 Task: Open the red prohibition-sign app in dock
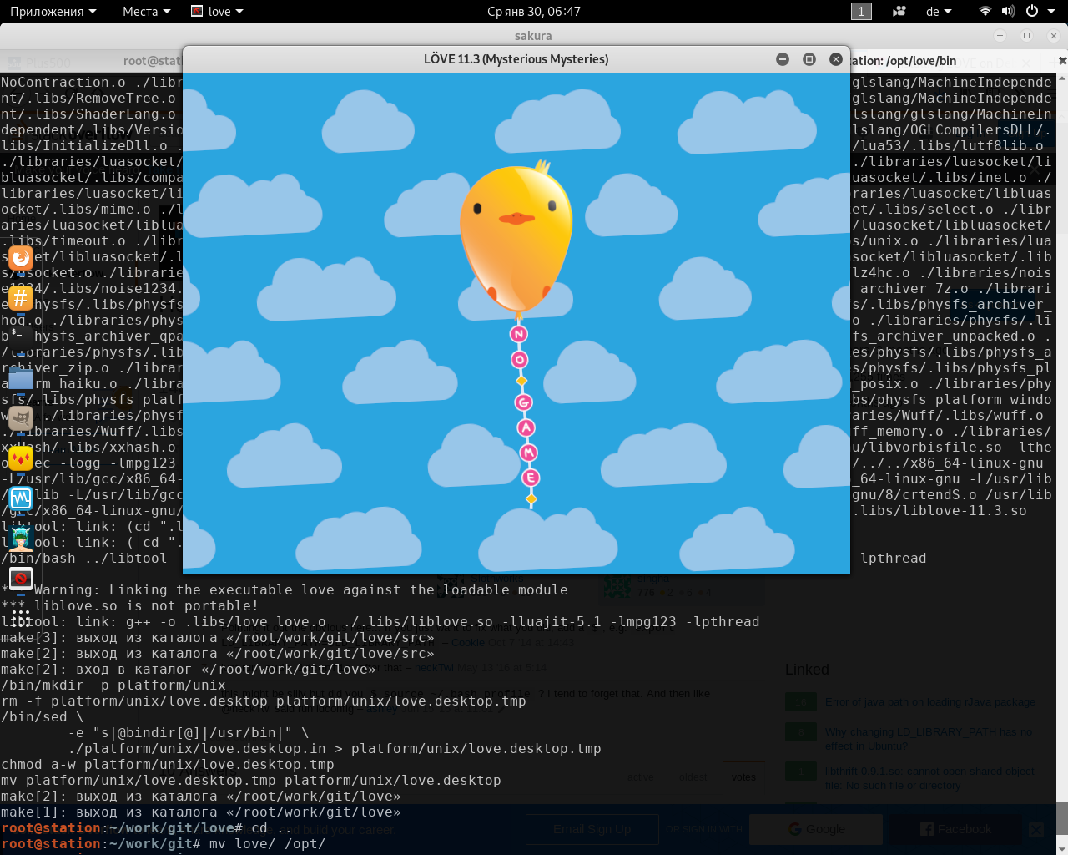(21, 579)
